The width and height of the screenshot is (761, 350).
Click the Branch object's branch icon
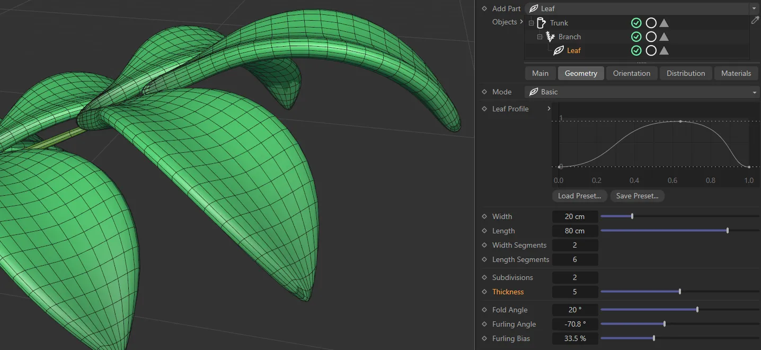click(550, 37)
